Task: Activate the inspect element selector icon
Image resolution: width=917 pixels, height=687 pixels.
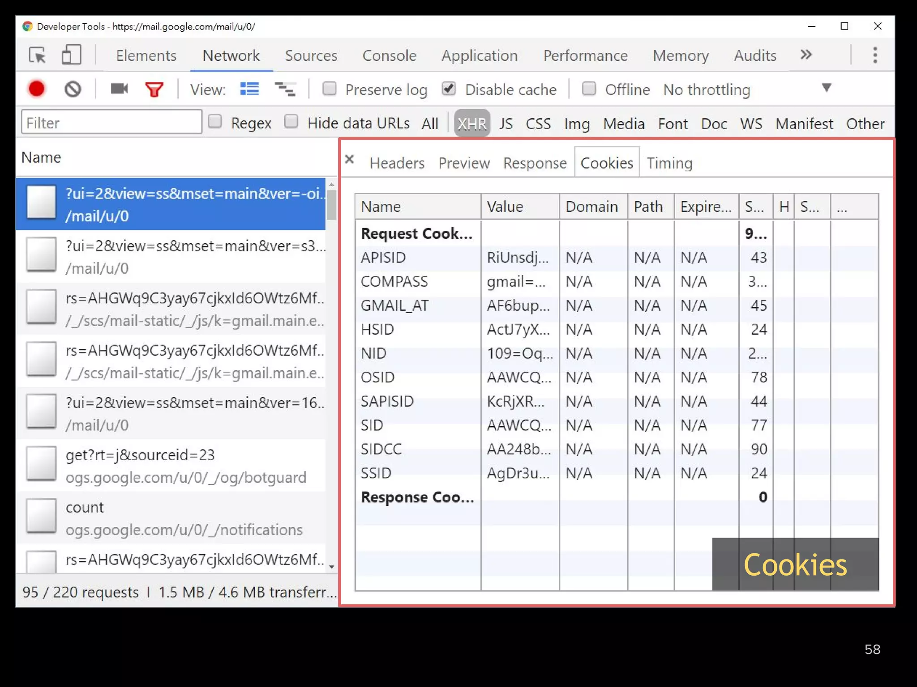Action: click(38, 55)
